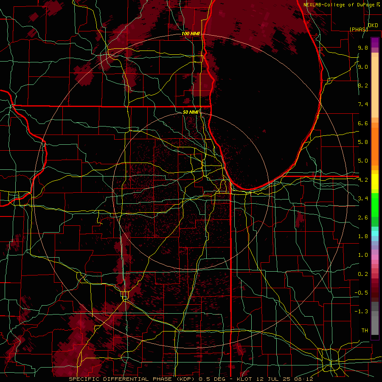Click the 0.2 legend value
Screen dimensions: 382x382
(363, 274)
